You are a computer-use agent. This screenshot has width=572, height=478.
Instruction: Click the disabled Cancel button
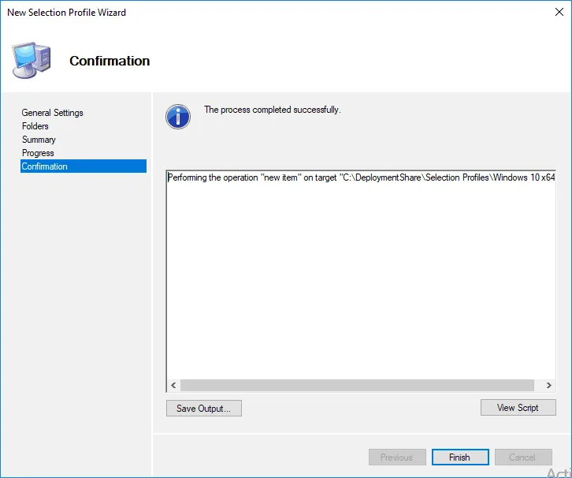(x=523, y=457)
